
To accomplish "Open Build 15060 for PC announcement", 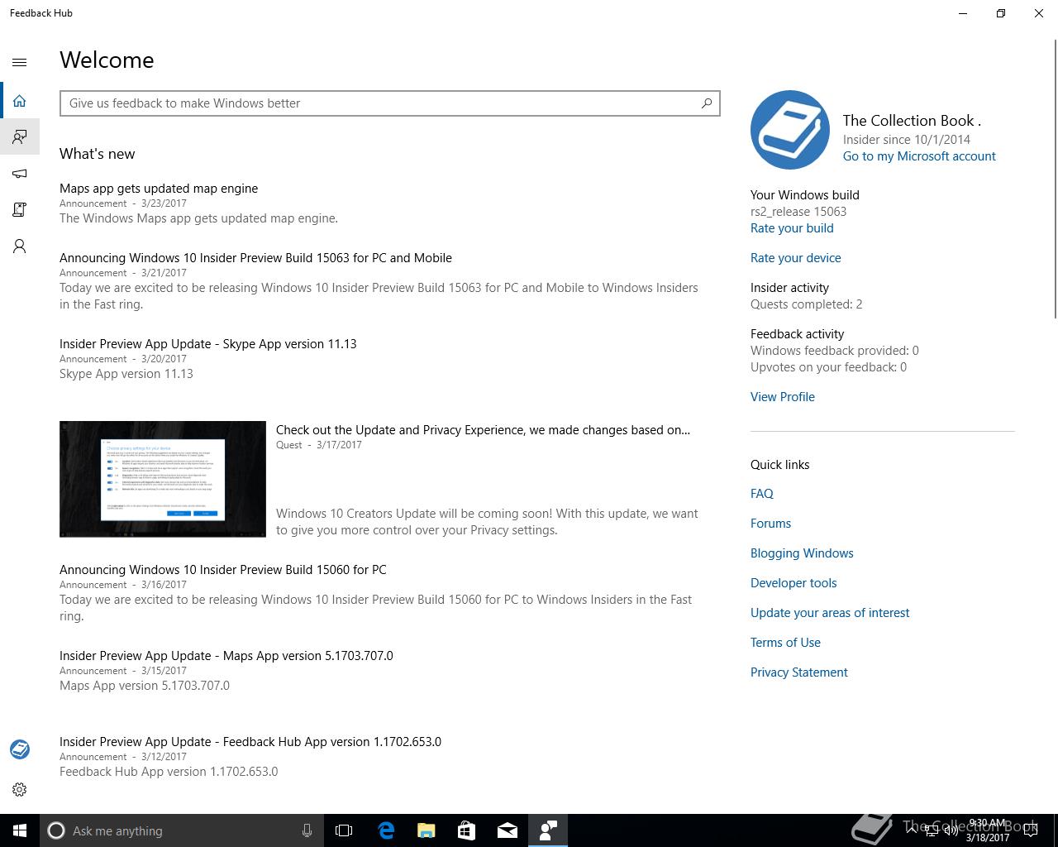I will 223,570.
